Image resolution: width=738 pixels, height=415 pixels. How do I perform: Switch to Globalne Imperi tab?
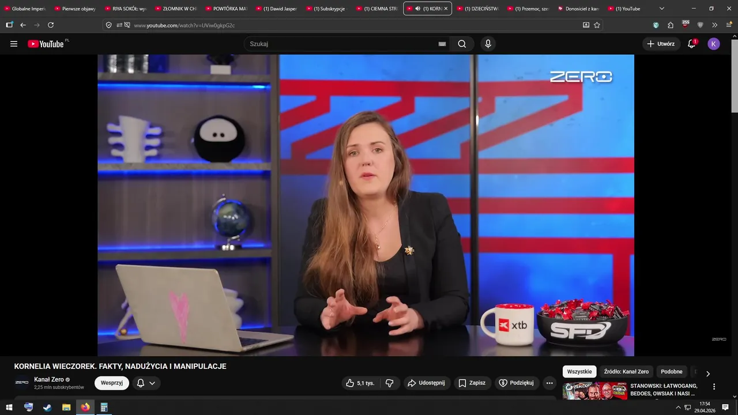(x=25, y=9)
